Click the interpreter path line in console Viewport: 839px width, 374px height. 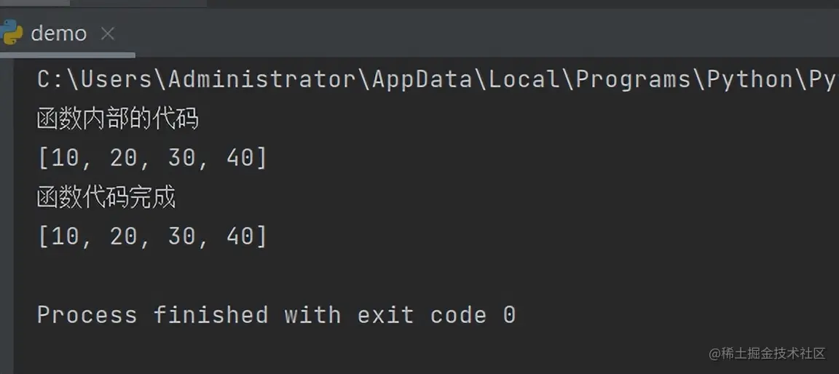click(x=436, y=79)
